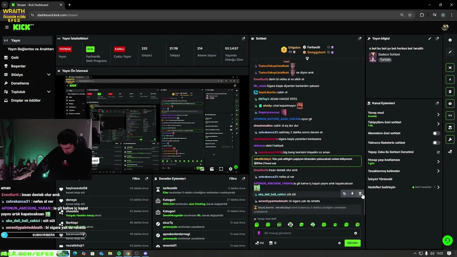This screenshot has width=457, height=257.
Task: Toggle Yalnızca ifadelerle sohbet switch
Action: coord(436,143)
